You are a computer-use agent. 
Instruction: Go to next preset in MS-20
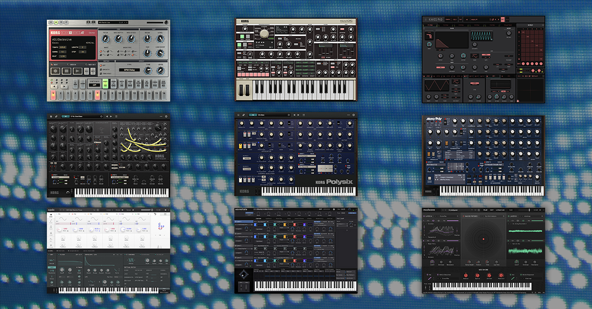(111, 116)
